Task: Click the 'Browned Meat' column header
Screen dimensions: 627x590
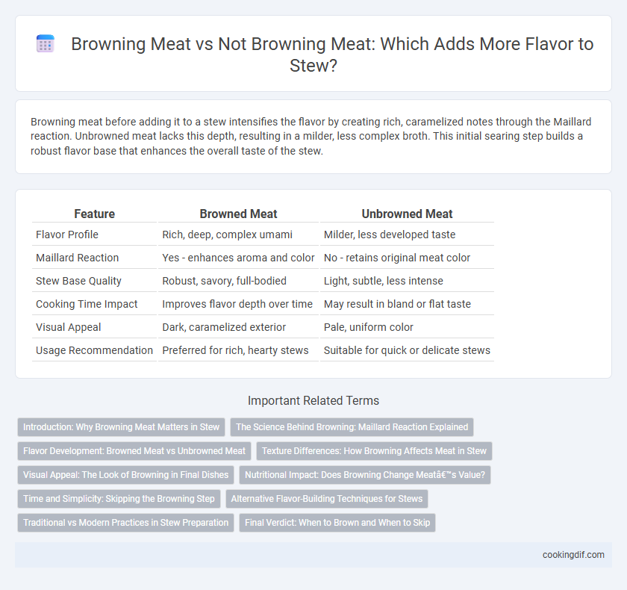Action: (x=238, y=214)
